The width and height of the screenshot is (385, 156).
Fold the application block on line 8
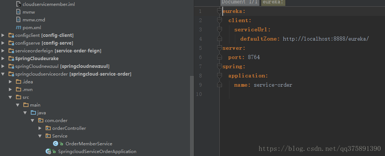(x=219, y=76)
